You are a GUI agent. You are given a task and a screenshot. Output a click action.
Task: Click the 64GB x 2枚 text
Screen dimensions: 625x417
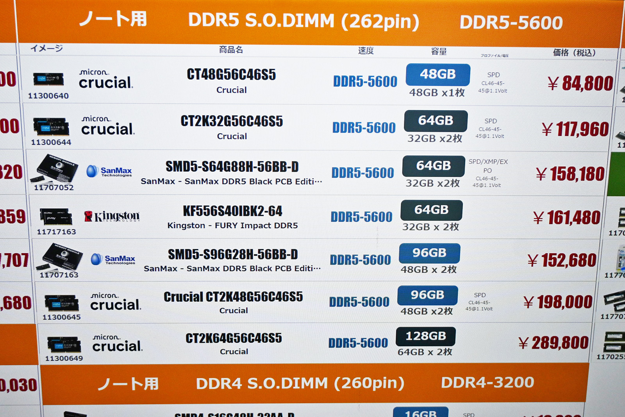pyautogui.click(x=425, y=352)
